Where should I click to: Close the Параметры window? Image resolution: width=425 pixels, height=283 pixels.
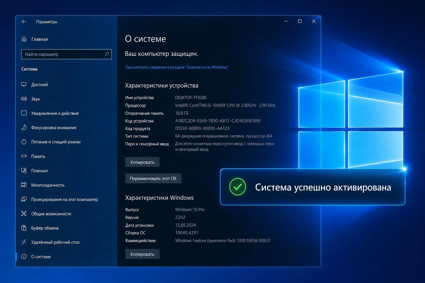314,21
